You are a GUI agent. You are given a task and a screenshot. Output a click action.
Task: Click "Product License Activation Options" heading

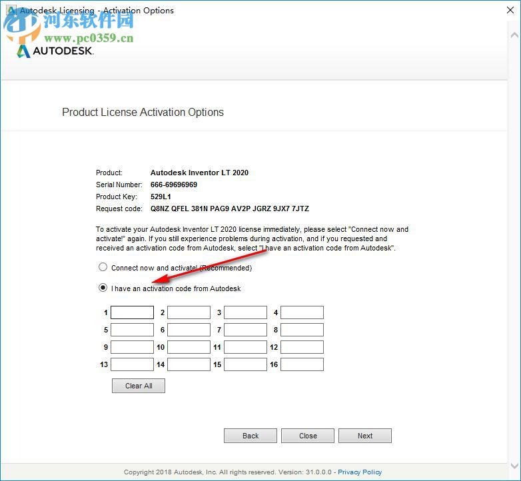[x=143, y=113]
